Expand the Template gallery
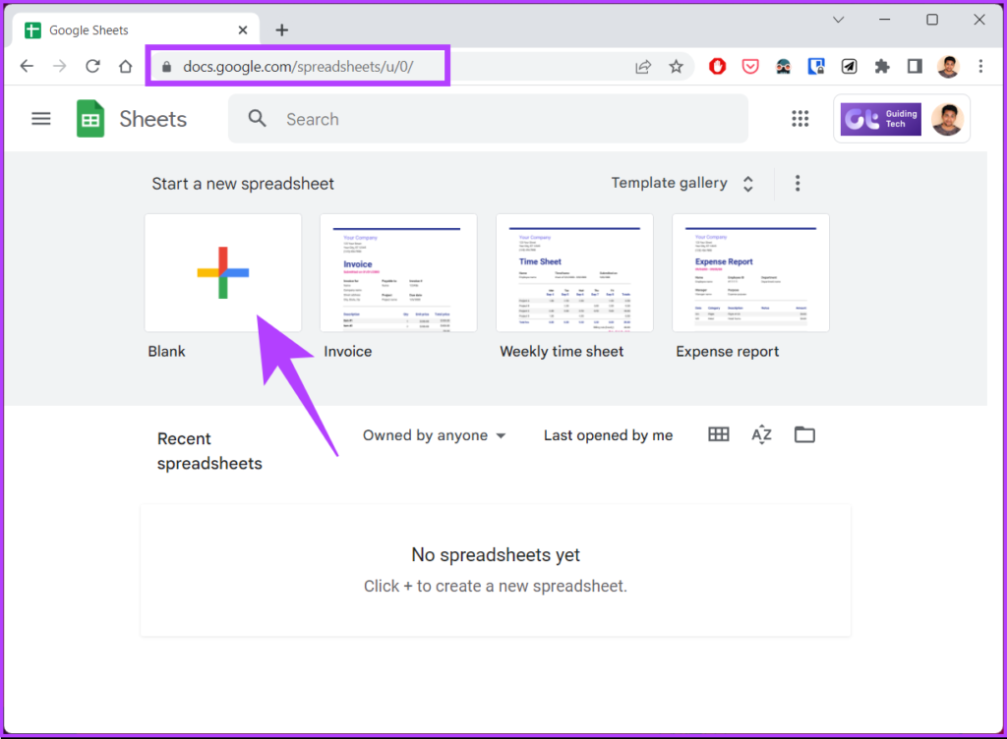 682,184
